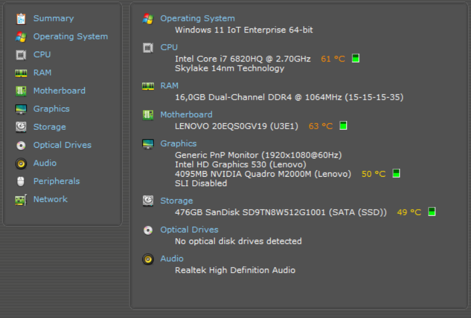
Task: Click green temperature indicator beside storage 49 °C
Action: tap(432, 211)
